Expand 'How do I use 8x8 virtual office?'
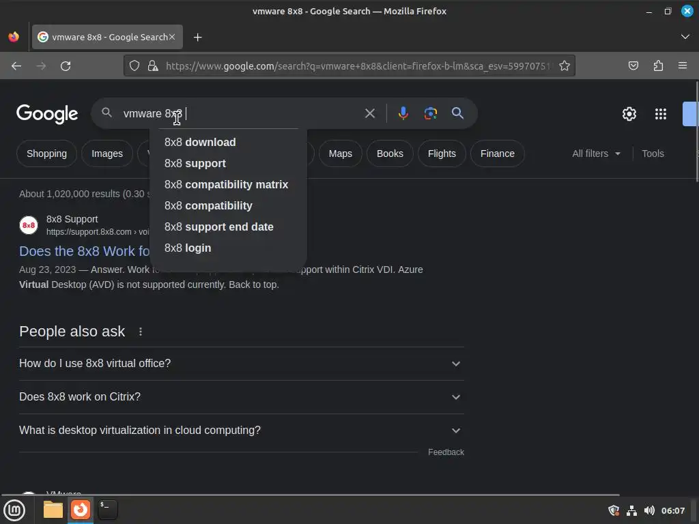699x524 pixels. 241,364
